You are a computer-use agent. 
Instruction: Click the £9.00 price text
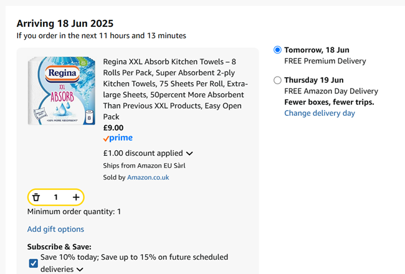coord(113,128)
